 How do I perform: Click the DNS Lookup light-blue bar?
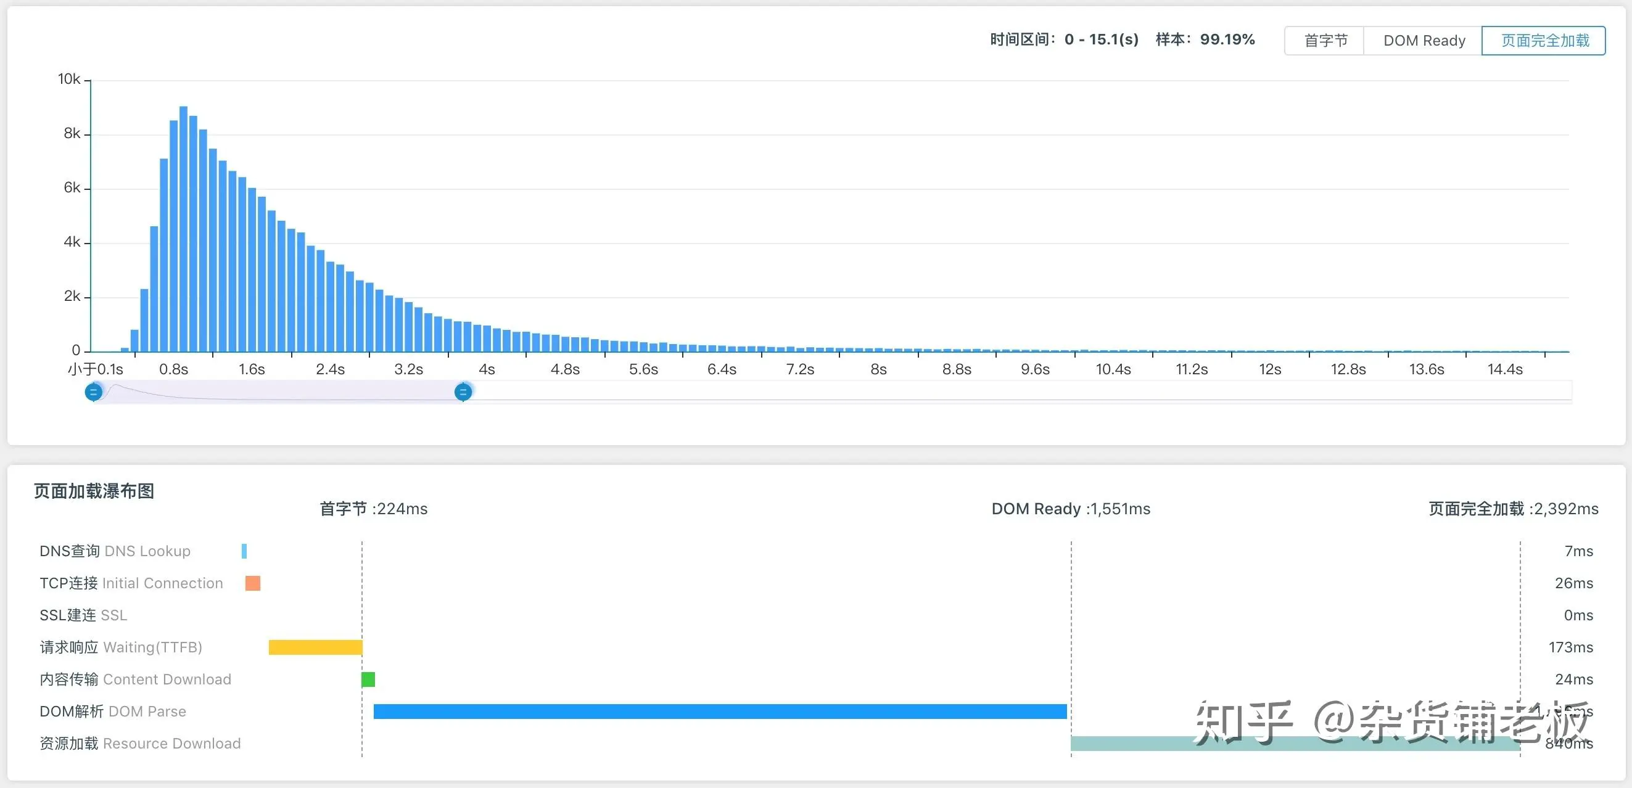click(x=244, y=551)
